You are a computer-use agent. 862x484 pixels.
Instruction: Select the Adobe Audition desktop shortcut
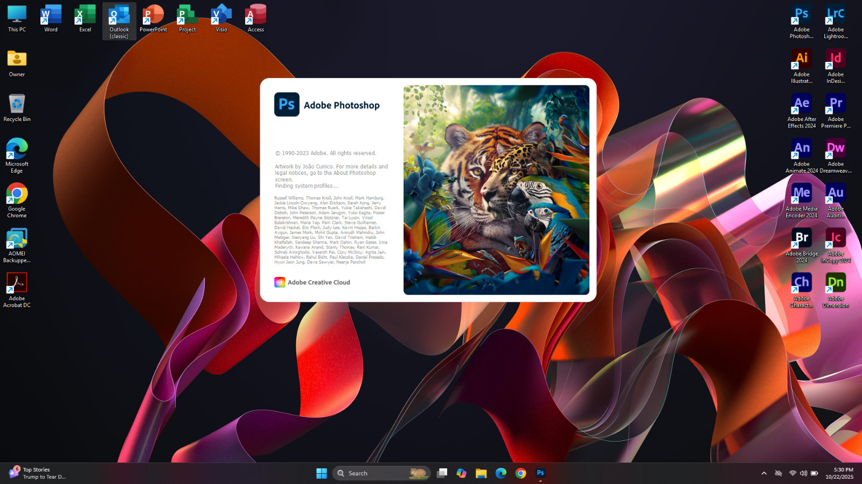[x=836, y=201]
